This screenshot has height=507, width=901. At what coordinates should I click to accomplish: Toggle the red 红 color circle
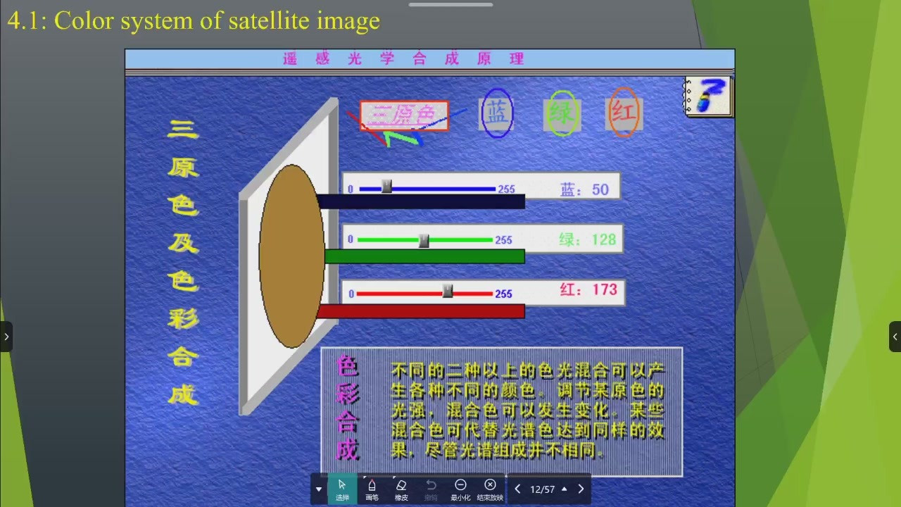[624, 113]
